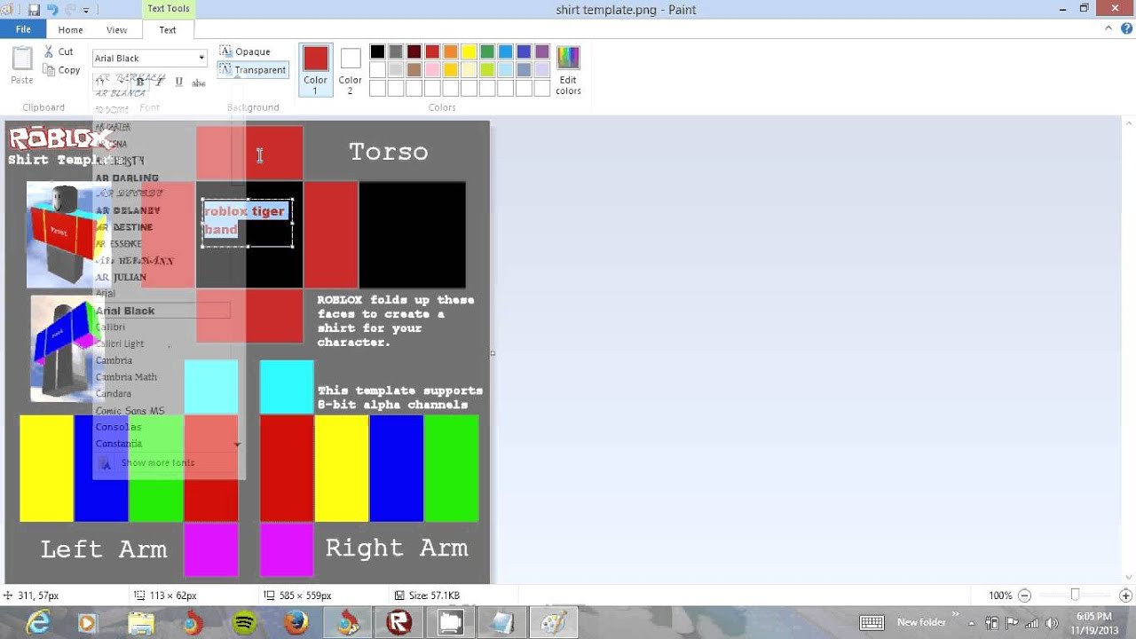Toggle Italic text formatting
The height and width of the screenshot is (639, 1136).
click(160, 83)
